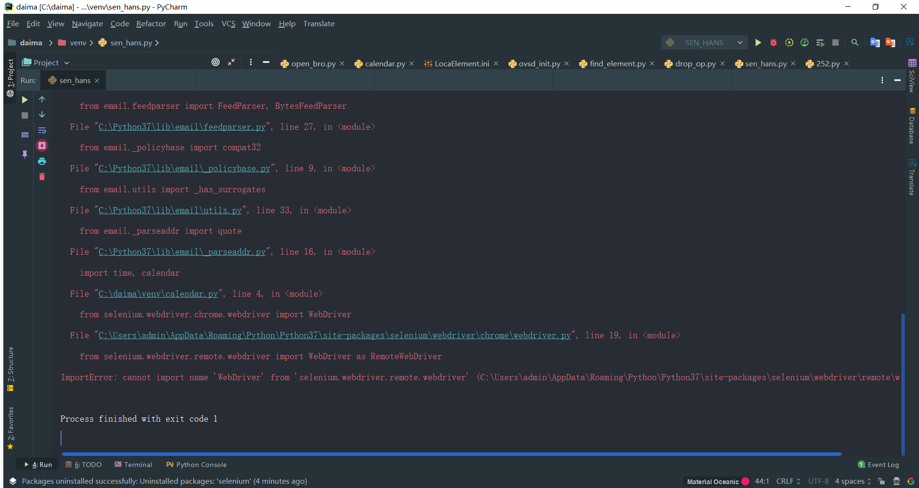Image resolution: width=919 pixels, height=488 pixels.
Task: Toggle the Translate side panel
Action: coord(912,177)
